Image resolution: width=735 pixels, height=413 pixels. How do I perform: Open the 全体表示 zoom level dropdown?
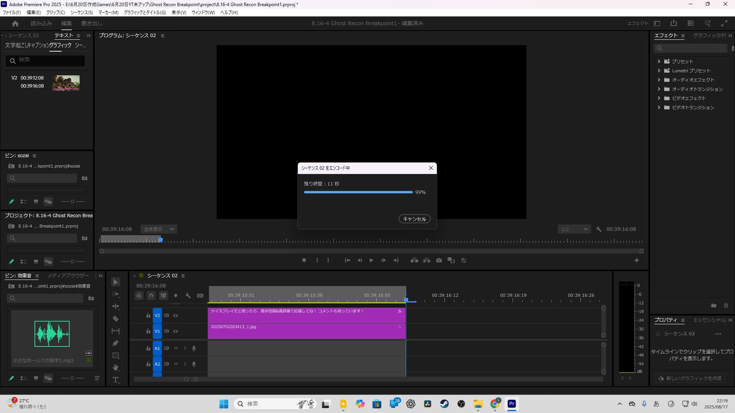tap(158, 229)
